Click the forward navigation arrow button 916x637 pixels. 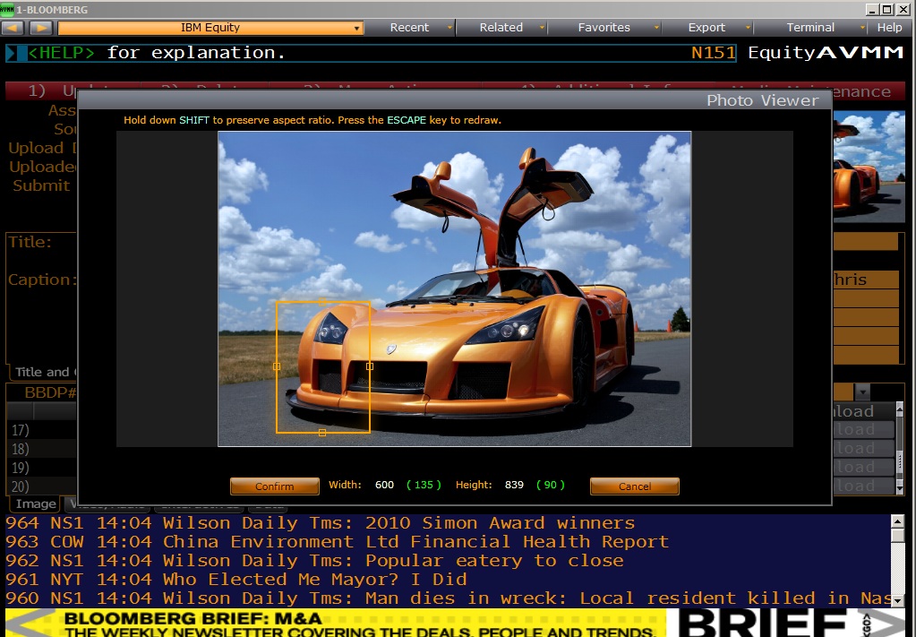coord(41,28)
